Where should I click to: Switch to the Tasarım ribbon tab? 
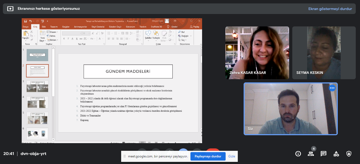click(54, 27)
